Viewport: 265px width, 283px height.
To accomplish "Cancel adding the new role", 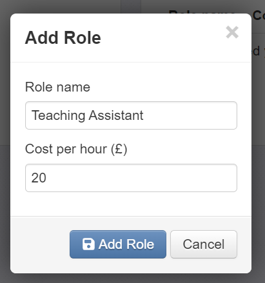I will click(x=204, y=244).
